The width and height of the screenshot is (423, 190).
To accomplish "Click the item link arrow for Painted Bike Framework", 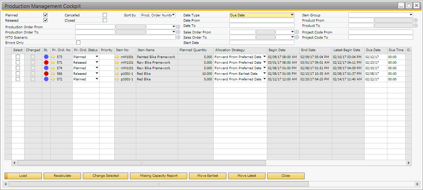I will [x=117, y=57].
